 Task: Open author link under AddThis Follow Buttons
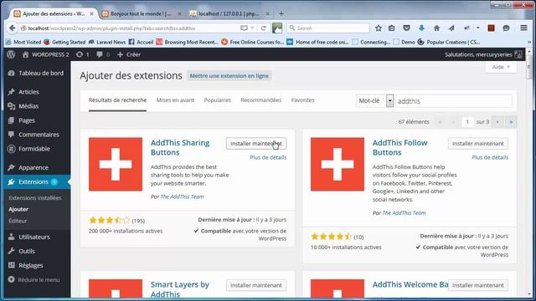[x=404, y=213]
